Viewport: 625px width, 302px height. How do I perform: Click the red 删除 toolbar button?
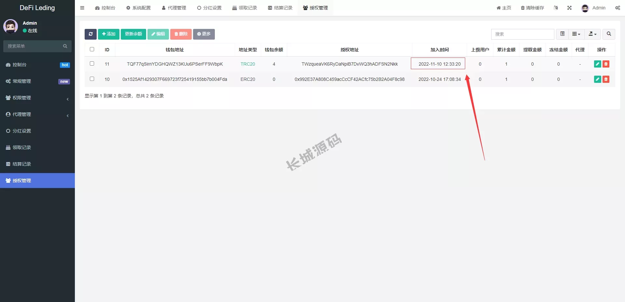[x=181, y=34]
